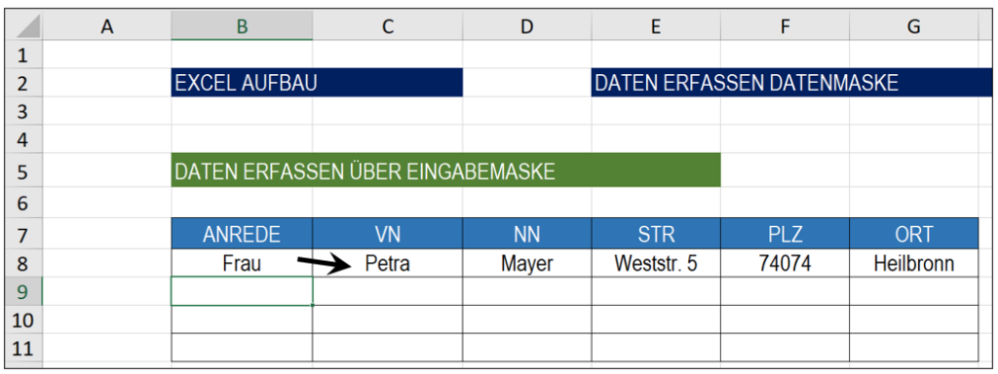Select row 9 header
This screenshot has height=374, width=998.
pyautogui.click(x=24, y=291)
